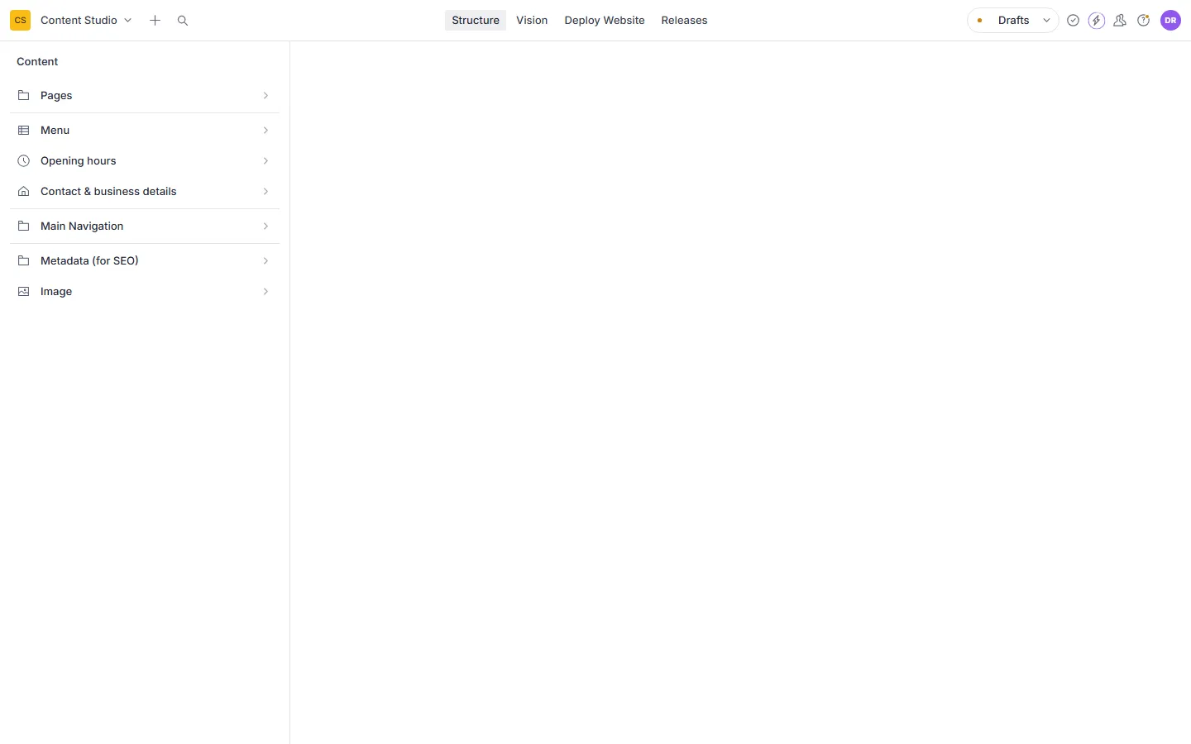Image resolution: width=1191 pixels, height=744 pixels.
Task: Open the DR user avatar menu
Action: (1170, 20)
